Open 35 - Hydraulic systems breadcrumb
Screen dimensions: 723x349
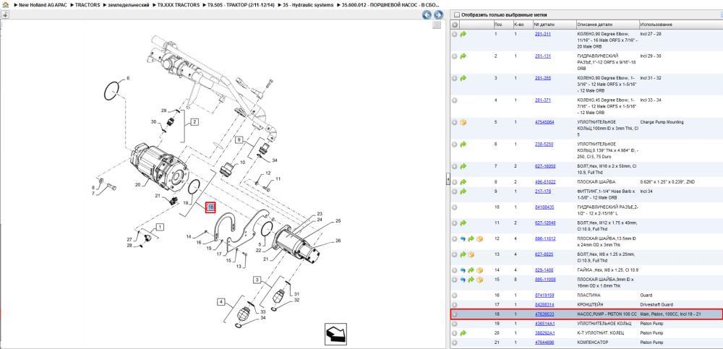click(x=309, y=4)
